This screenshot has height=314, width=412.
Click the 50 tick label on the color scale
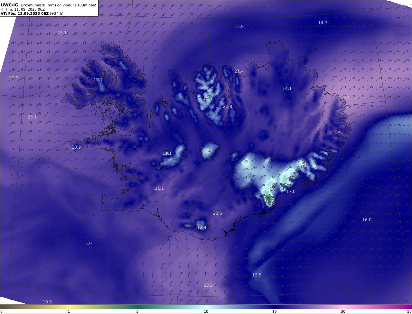coord(409,312)
